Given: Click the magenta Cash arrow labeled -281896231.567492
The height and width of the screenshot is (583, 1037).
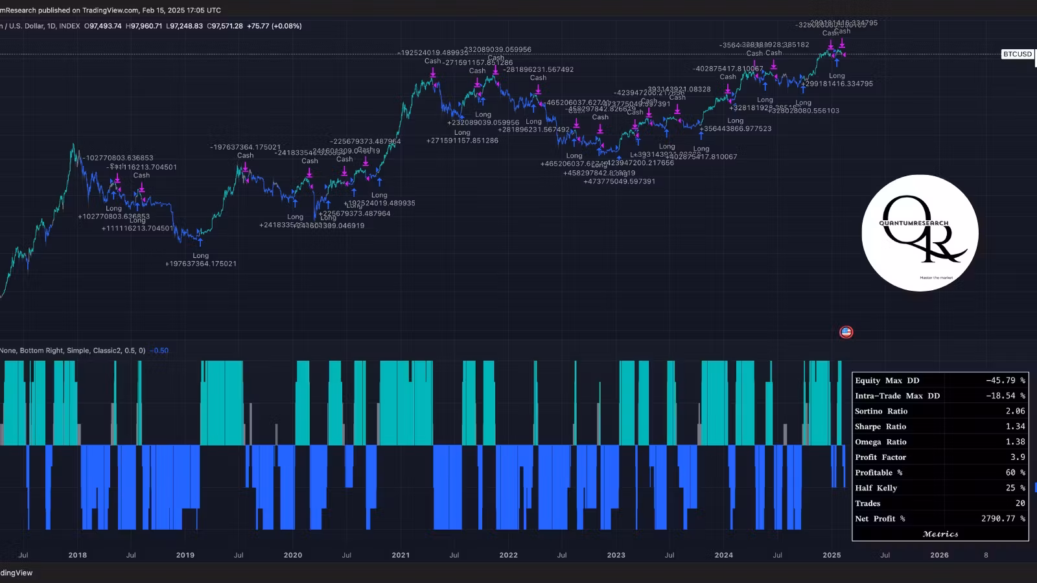Looking at the screenshot, I should (x=538, y=89).
